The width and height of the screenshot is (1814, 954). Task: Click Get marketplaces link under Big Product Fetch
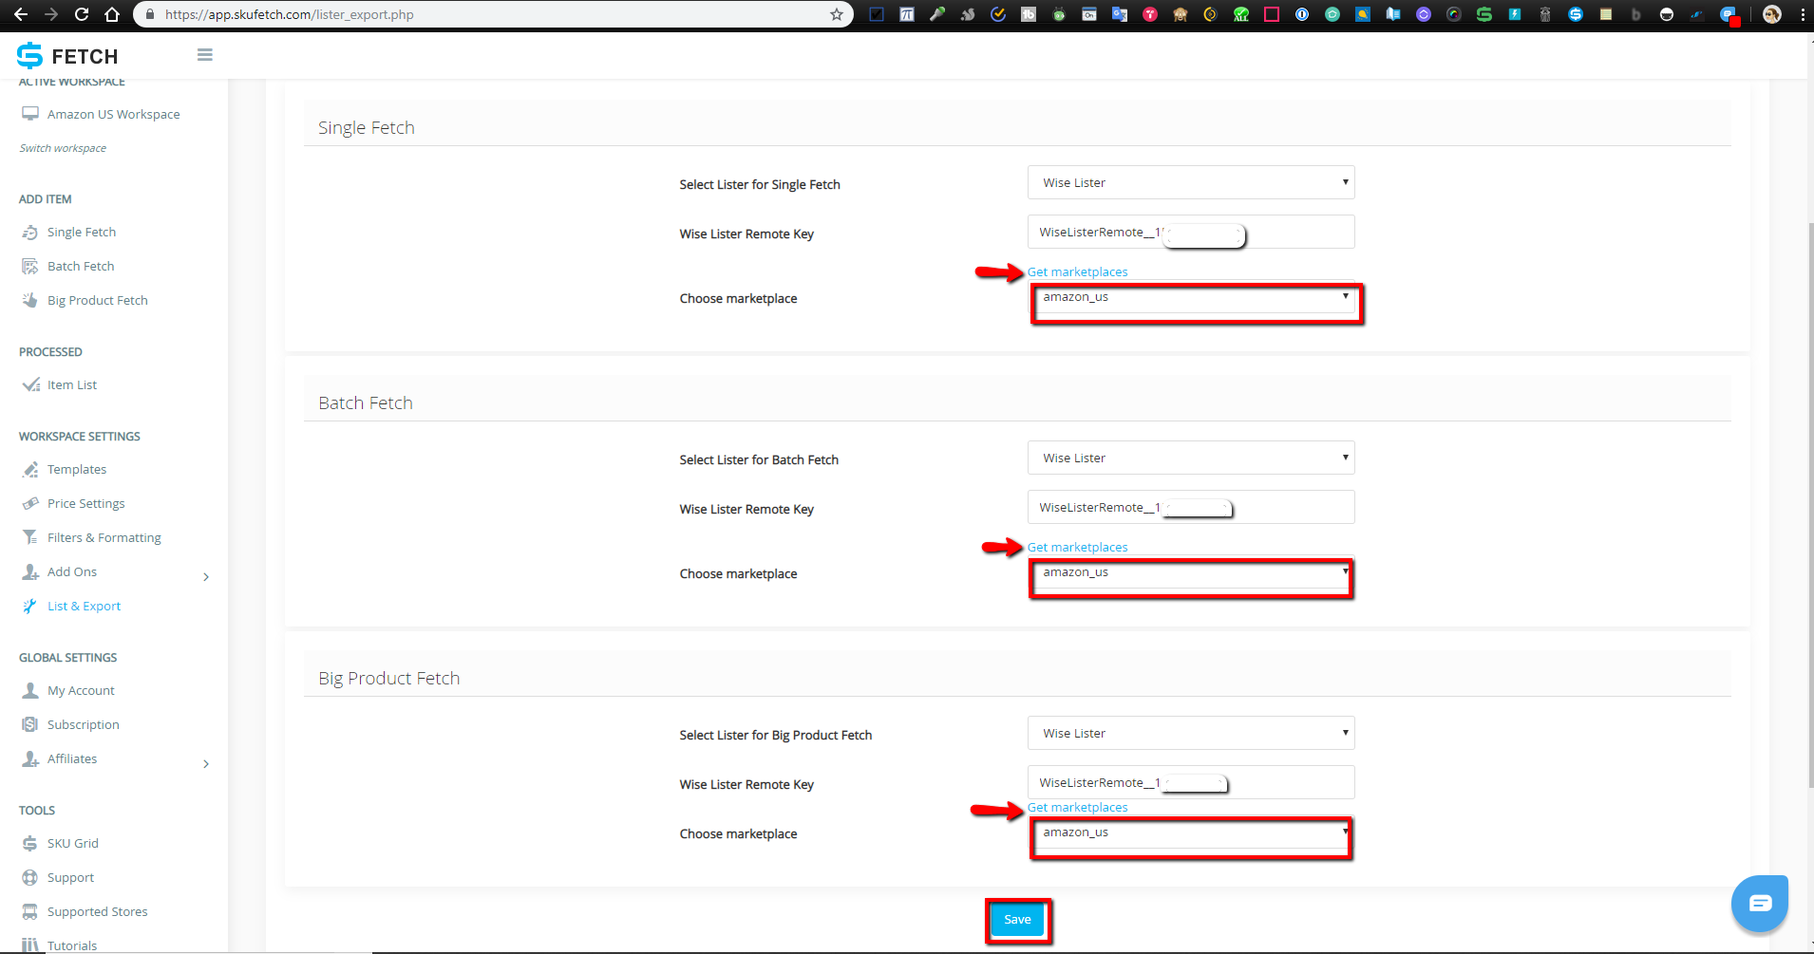pyautogui.click(x=1077, y=808)
